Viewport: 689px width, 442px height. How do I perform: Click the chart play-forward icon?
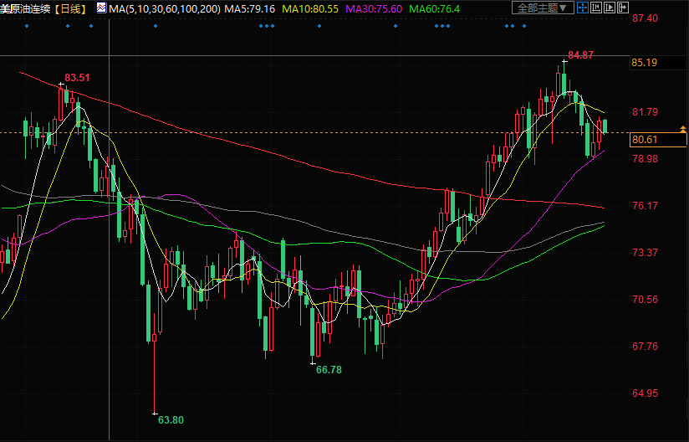point(611,8)
